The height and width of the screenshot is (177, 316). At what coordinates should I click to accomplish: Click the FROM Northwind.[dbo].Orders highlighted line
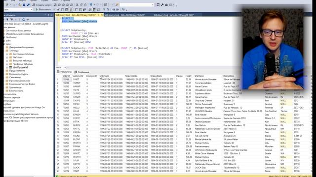click(79, 21)
